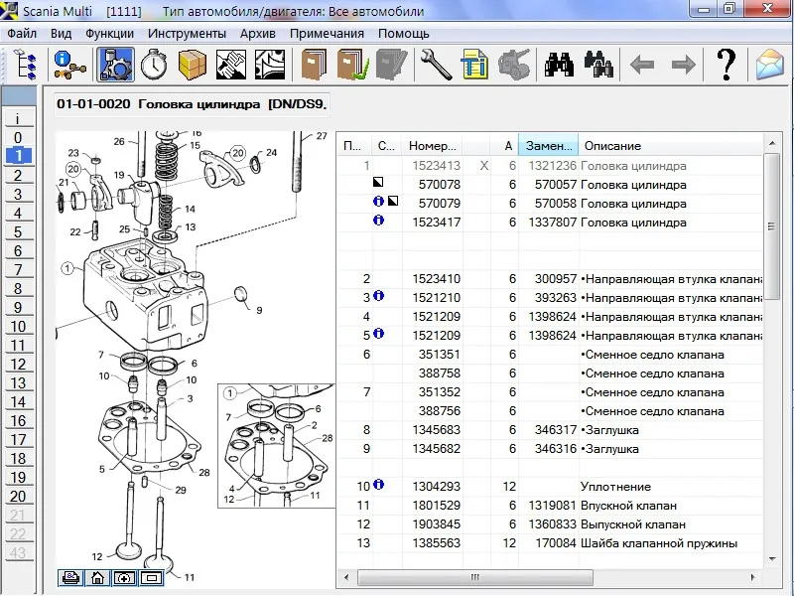
Task: Open the envelope mail icon
Action: click(x=770, y=65)
